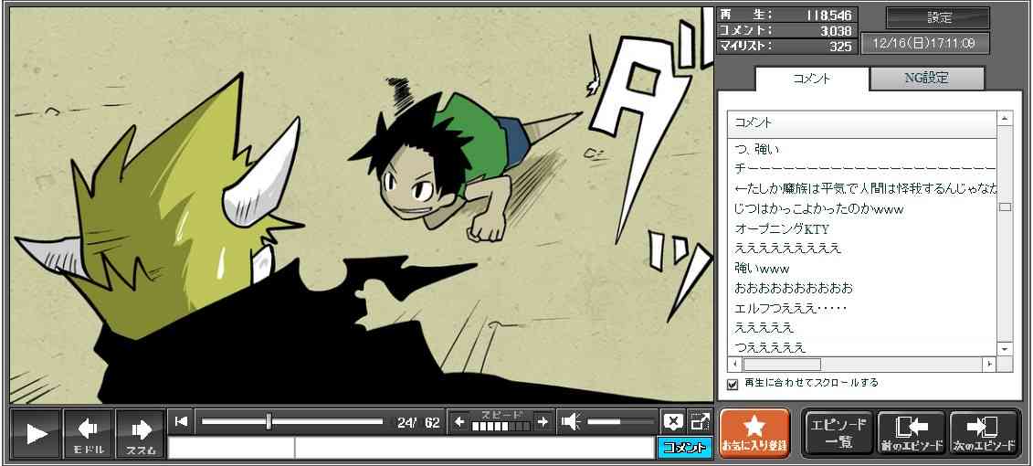The image size is (1033, 466).
Task: Hide comments overlay with speech bubble X icon
Action: tap(672, 421)
